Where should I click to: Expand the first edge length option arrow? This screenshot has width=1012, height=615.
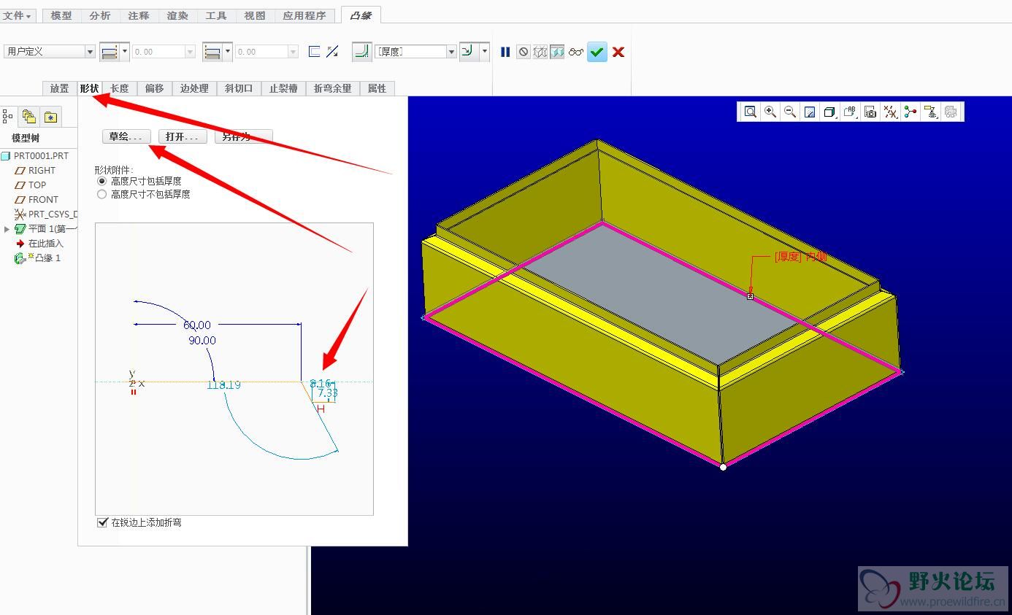pyautogui.click(x=125, y=51)
